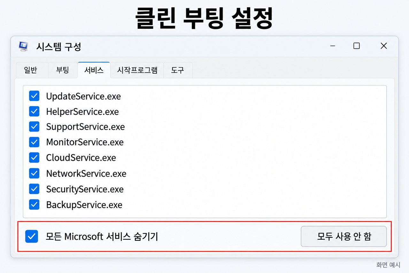Click the 시스템 구성 window title
The image size is (409, 273).
tap(58, 47)
